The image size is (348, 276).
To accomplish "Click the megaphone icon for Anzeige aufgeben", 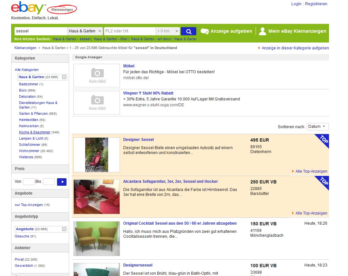I will 204,31.
